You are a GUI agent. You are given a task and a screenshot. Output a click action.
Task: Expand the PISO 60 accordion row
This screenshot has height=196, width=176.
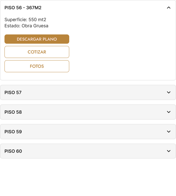click(88, 151)
